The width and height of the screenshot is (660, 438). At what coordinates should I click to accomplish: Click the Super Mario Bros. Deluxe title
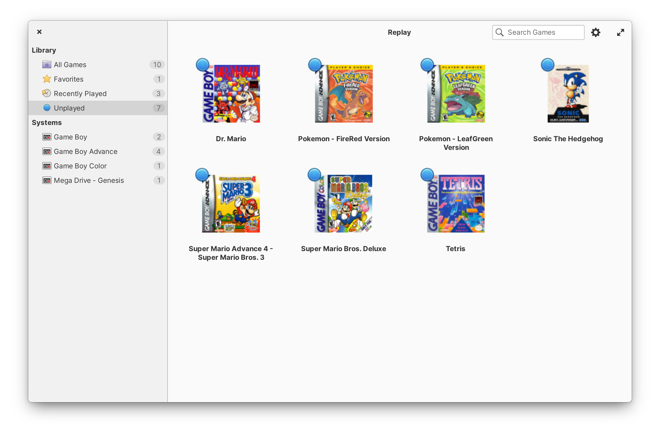coord(344,249)
